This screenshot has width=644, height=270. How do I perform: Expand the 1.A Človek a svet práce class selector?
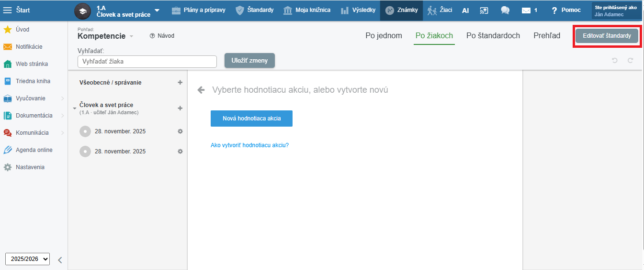point(157,11)
